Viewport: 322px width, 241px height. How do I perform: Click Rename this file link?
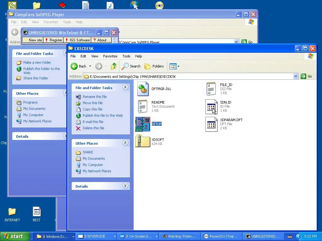95,97
